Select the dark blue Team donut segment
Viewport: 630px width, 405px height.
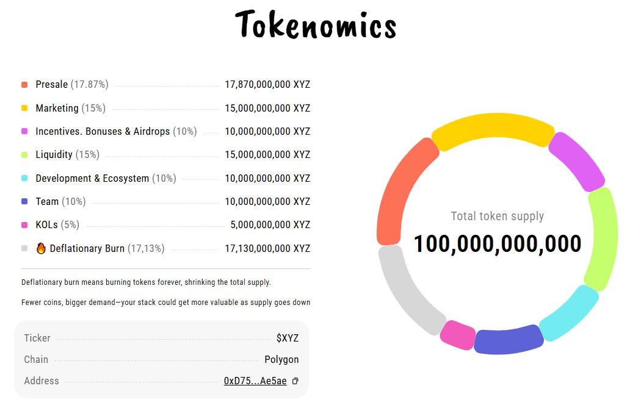[x=509, y=341]
